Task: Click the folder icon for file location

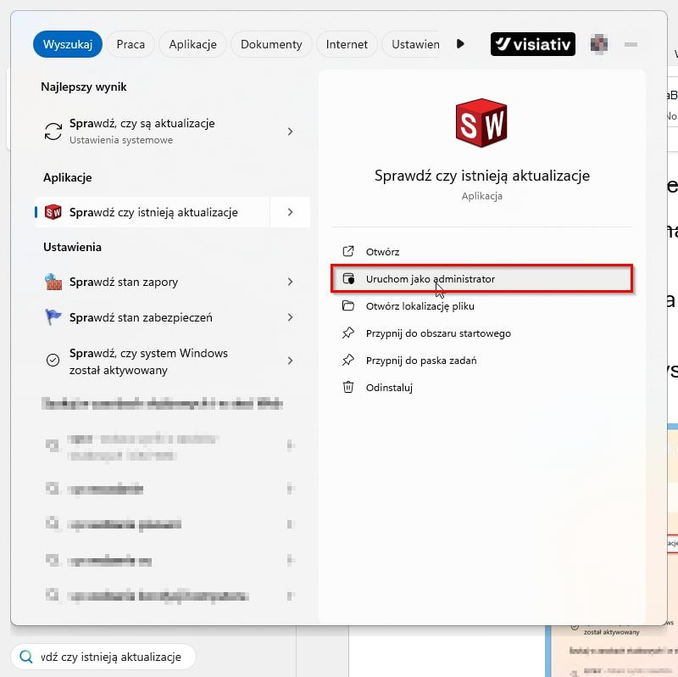Action: pyautogui.click(x=348, y=306)
